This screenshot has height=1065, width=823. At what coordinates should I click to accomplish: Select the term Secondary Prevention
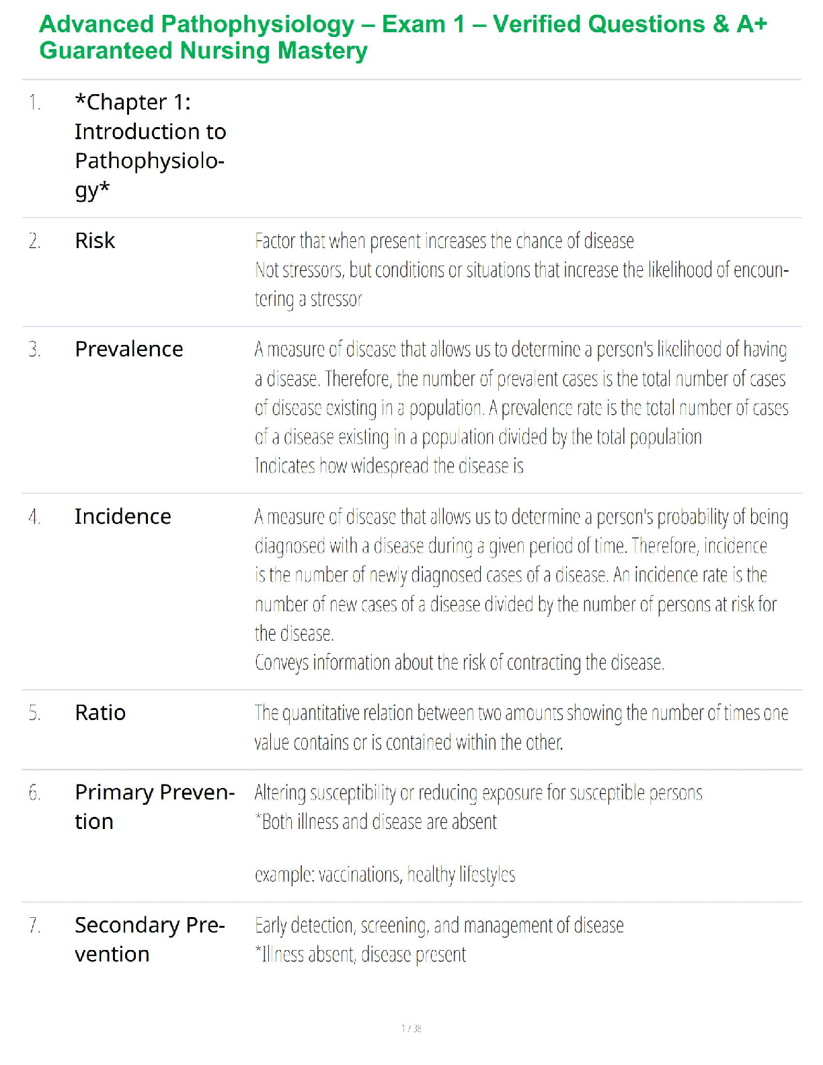(x=149, y=939)
